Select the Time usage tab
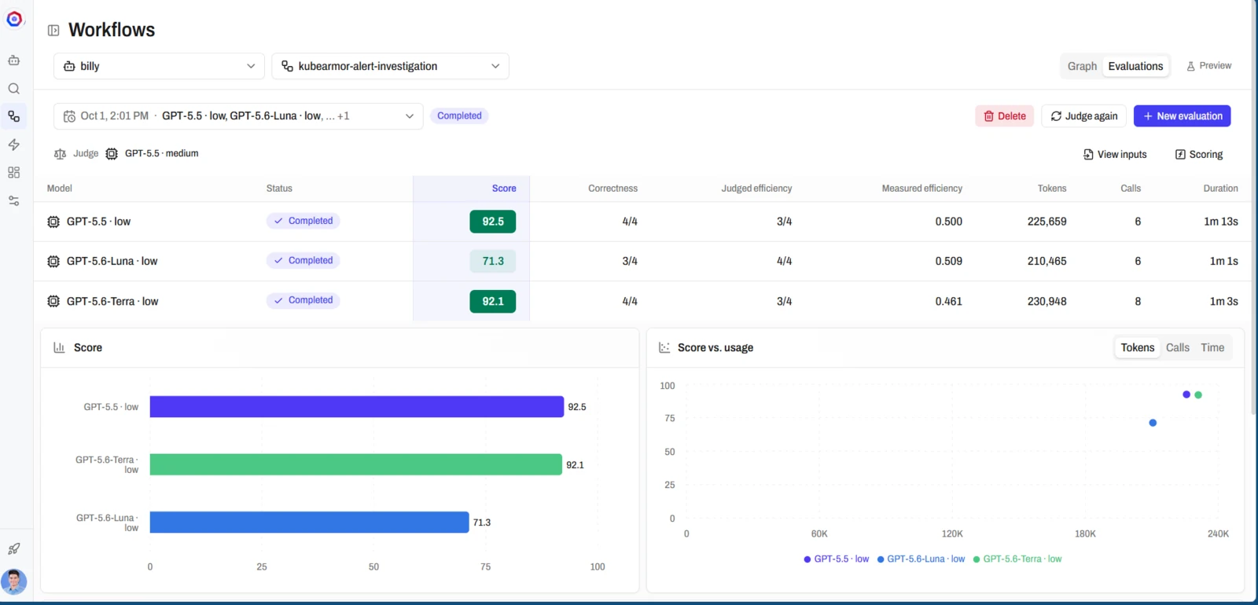Image resolution: width=1258 pixels, height=605 pixels. (x=1212, y=347)
